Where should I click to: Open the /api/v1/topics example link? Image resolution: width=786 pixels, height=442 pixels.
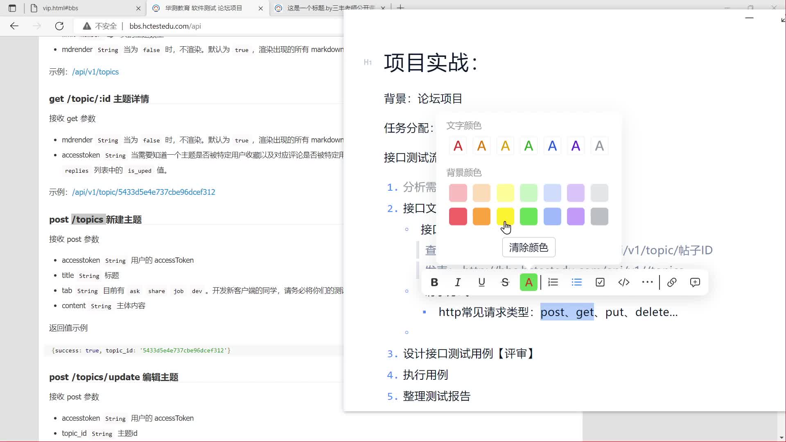pyautogui.click(x=95, y=72)
